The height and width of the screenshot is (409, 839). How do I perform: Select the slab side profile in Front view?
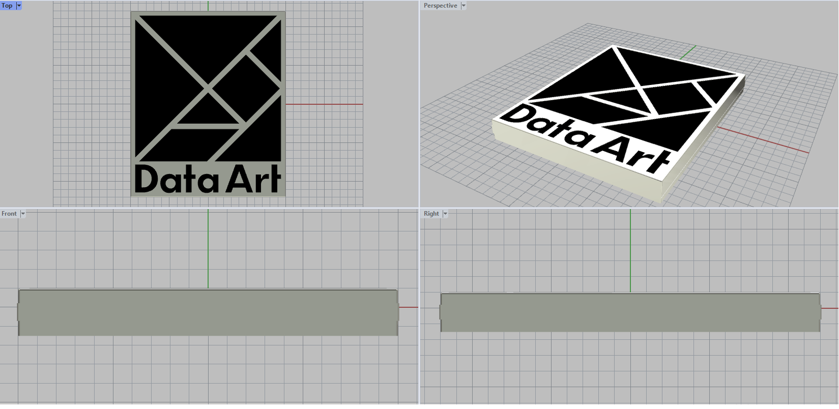pyautogui.click(x=208, y=313)
